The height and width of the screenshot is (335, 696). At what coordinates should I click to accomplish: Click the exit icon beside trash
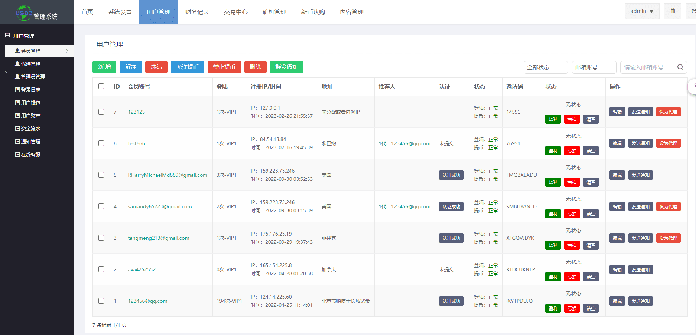click(x=693, y=11)
